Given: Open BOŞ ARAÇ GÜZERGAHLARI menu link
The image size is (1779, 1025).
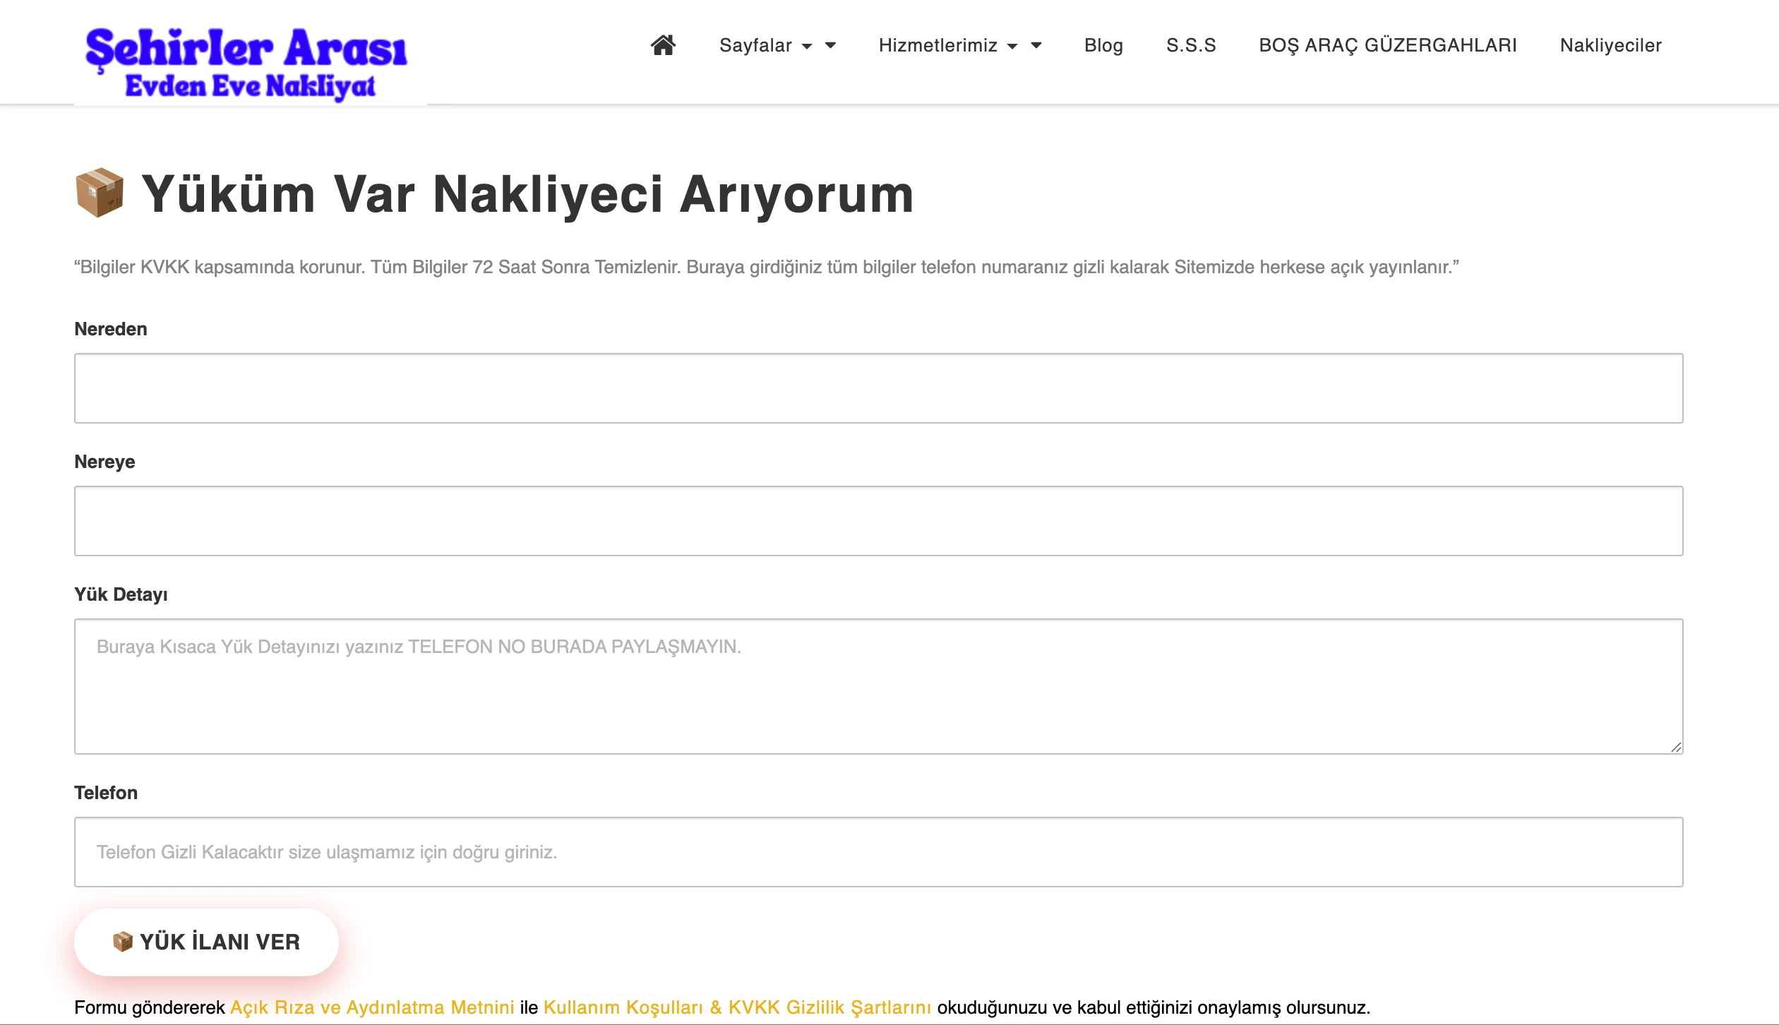Looking at the screenshot, I should (1387, 46).
